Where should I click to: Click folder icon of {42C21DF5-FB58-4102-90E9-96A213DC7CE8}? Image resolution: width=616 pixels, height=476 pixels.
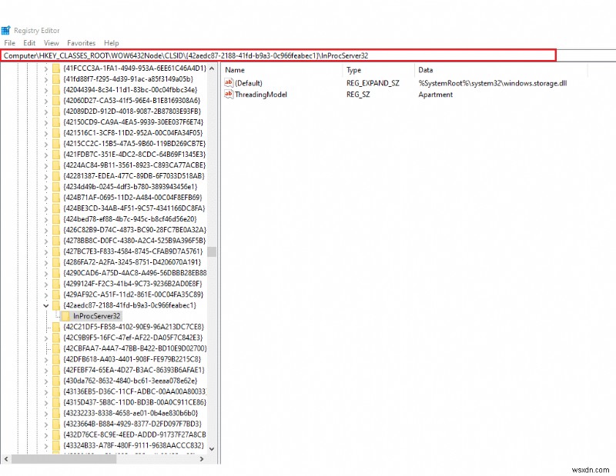point(56,327)
